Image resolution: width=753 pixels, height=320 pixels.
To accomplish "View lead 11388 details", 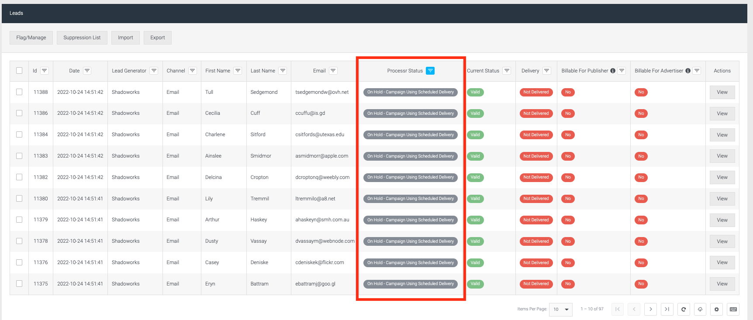I will coord(722,92).
